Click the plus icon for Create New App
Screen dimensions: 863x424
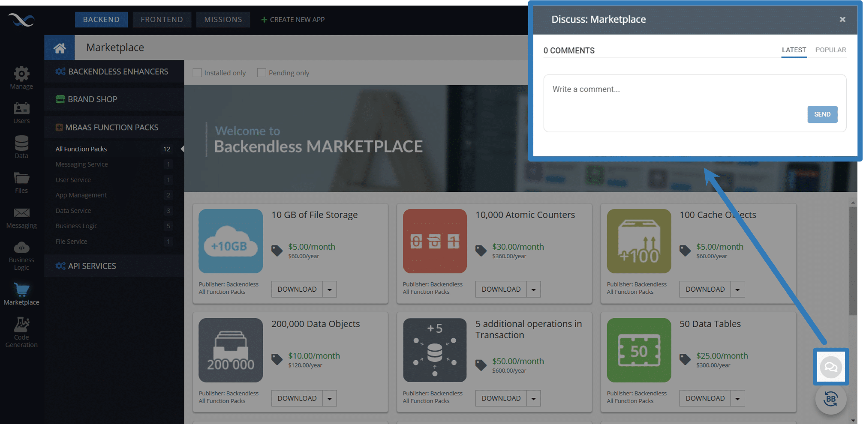264,20
